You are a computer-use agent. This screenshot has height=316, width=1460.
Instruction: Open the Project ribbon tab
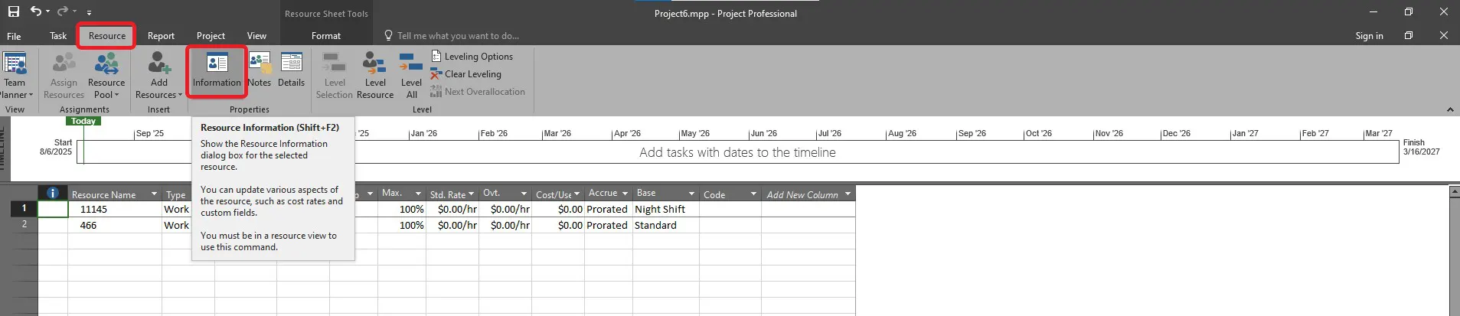tap(211, 36)
